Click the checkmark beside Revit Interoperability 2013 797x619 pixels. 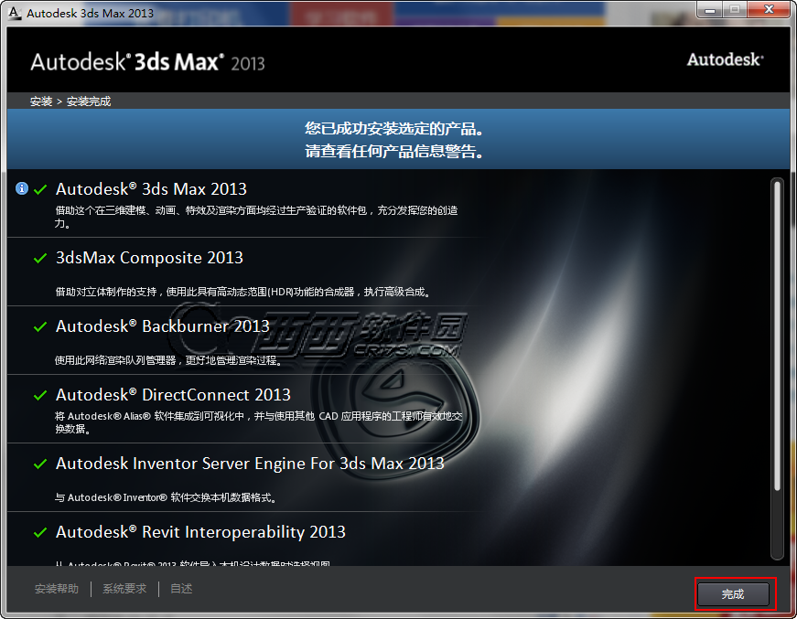pos(38,531)
